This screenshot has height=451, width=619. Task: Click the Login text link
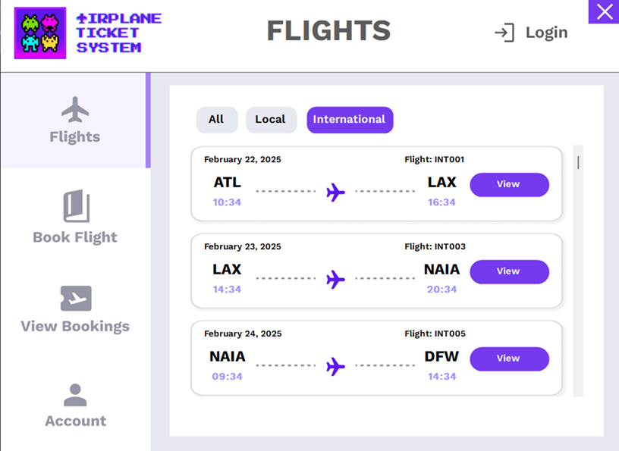pyautogui.click(x=546, y=33)
